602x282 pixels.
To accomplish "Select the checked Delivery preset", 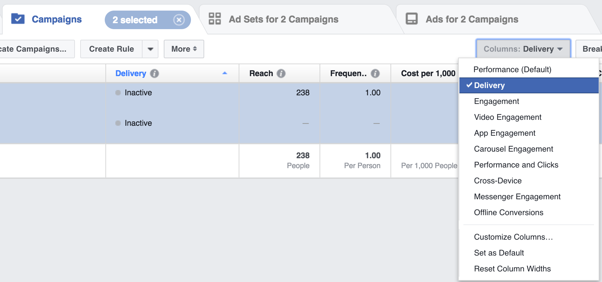I will coord(529,85).
